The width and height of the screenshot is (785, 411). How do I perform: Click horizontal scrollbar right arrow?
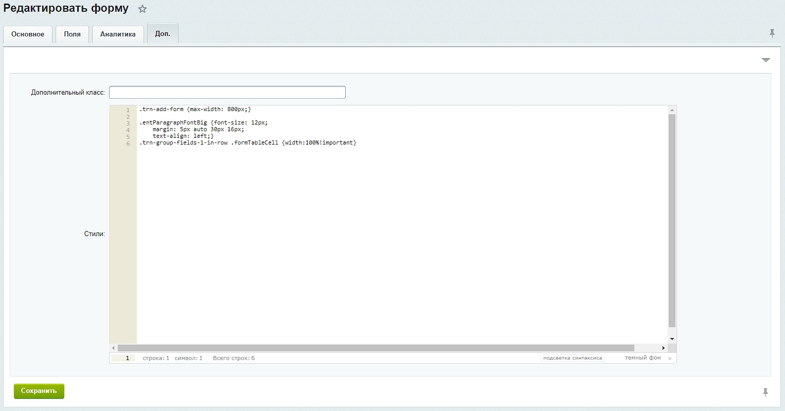663,348
